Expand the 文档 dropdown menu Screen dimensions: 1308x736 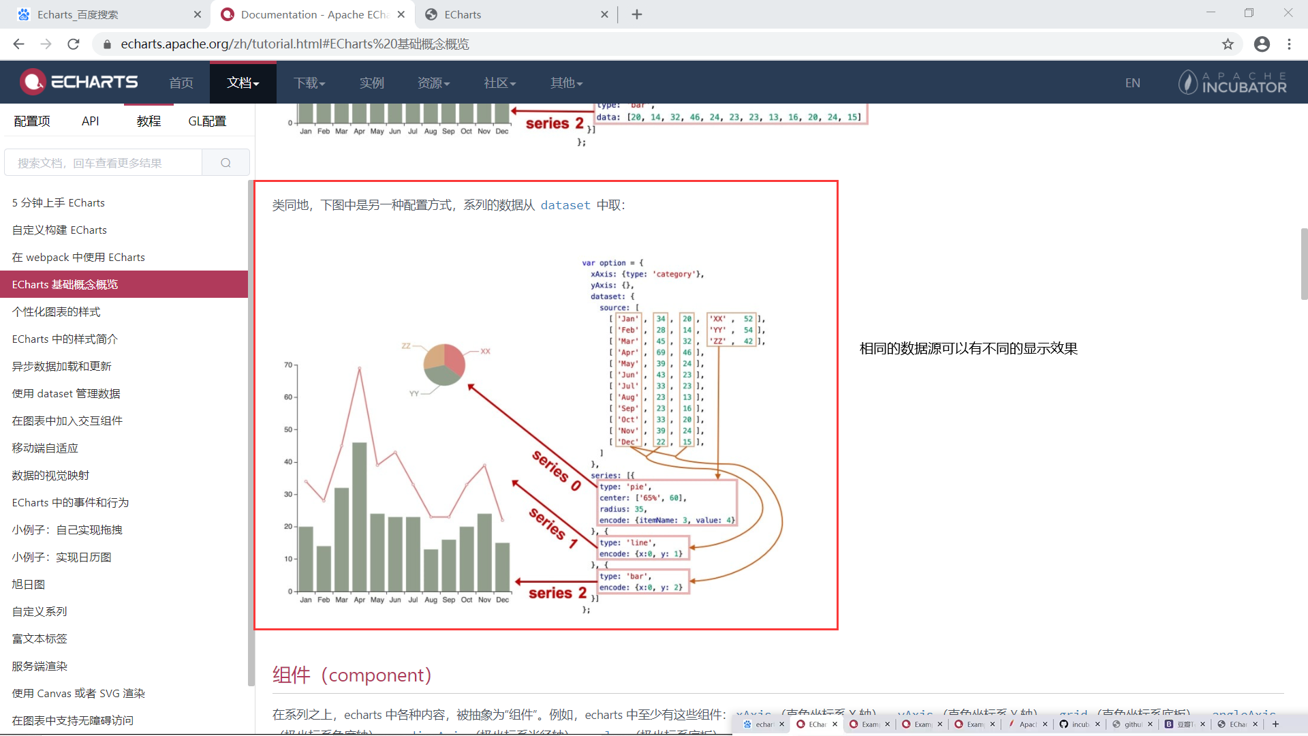243,82
